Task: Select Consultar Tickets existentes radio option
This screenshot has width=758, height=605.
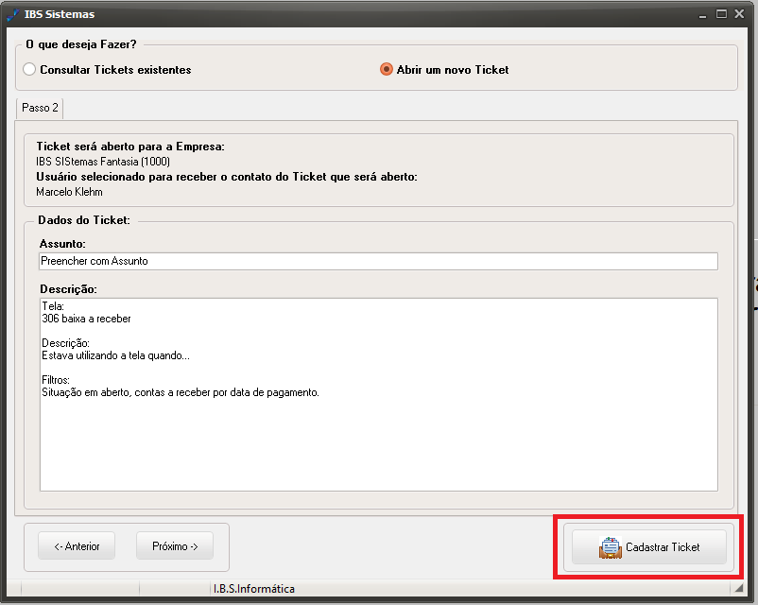Action: [29, 69]
